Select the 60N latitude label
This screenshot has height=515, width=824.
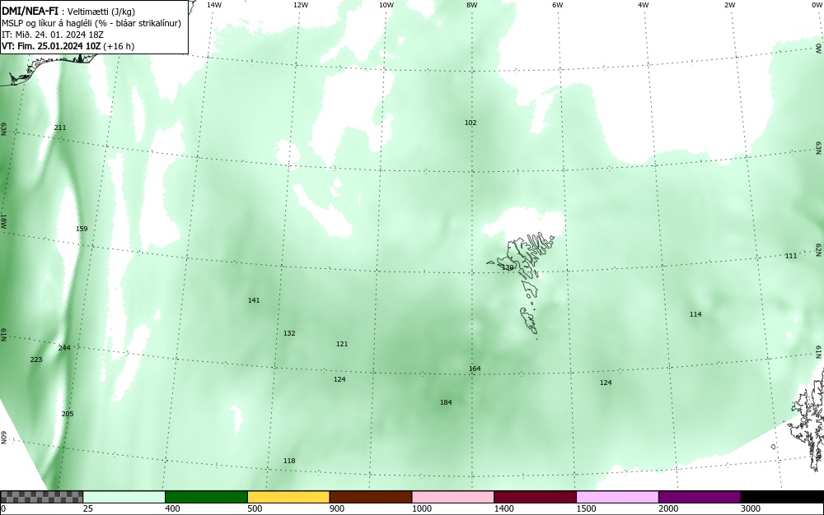[3, 438]
